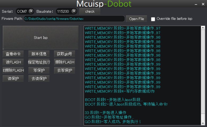Click the 获取gid号 button
Viewport: 207px width, 127px height.
pyautogui.click(x=64, y=54)
